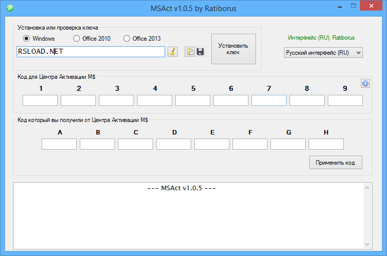
Task: Click received code field A
Action: pyautogui.click(x=59, y=144)
